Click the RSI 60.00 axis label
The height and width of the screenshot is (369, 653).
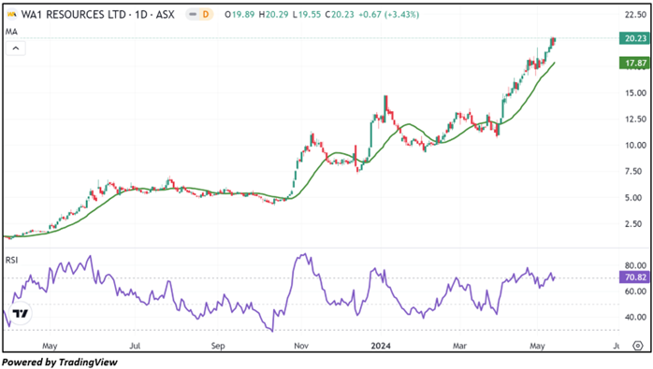coord(635,291)
